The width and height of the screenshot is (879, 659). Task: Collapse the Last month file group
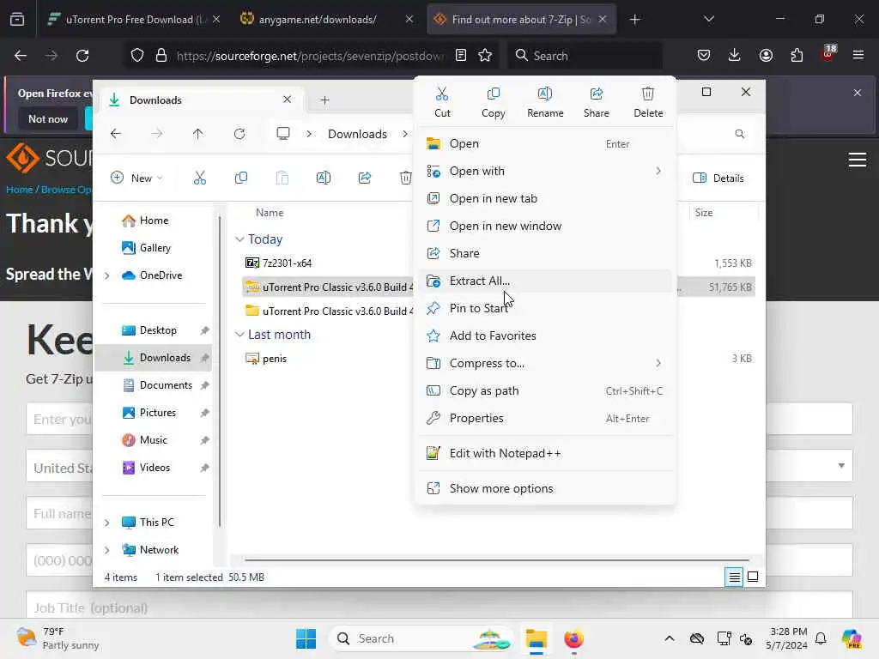[x=239, y=335]
